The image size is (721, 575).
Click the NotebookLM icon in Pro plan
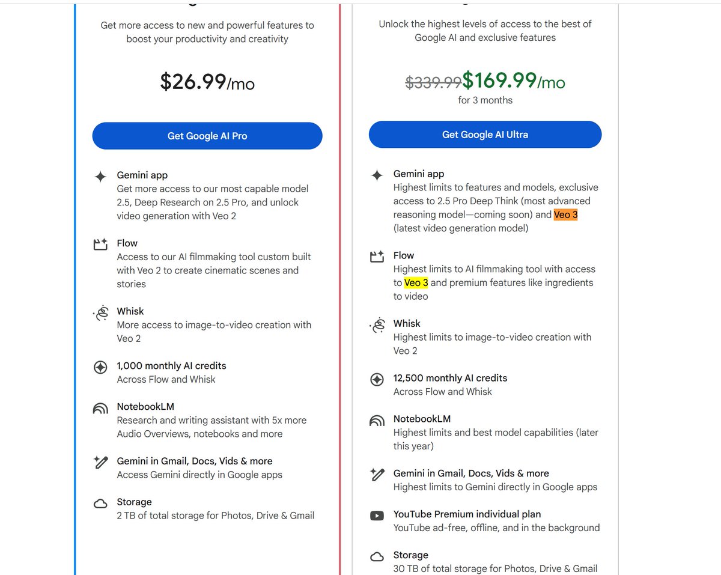100,408
